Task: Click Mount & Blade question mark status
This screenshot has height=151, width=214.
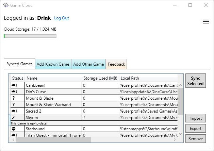Action: click(13, 98)
